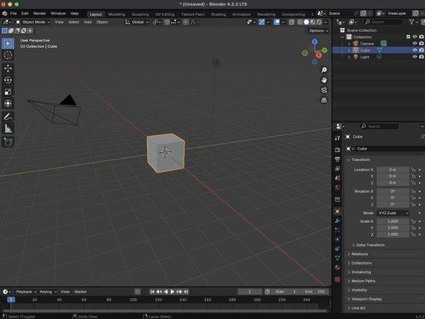425x319 pixels.
Task: Switch to the Shading workspace tab
Action: 218,14
